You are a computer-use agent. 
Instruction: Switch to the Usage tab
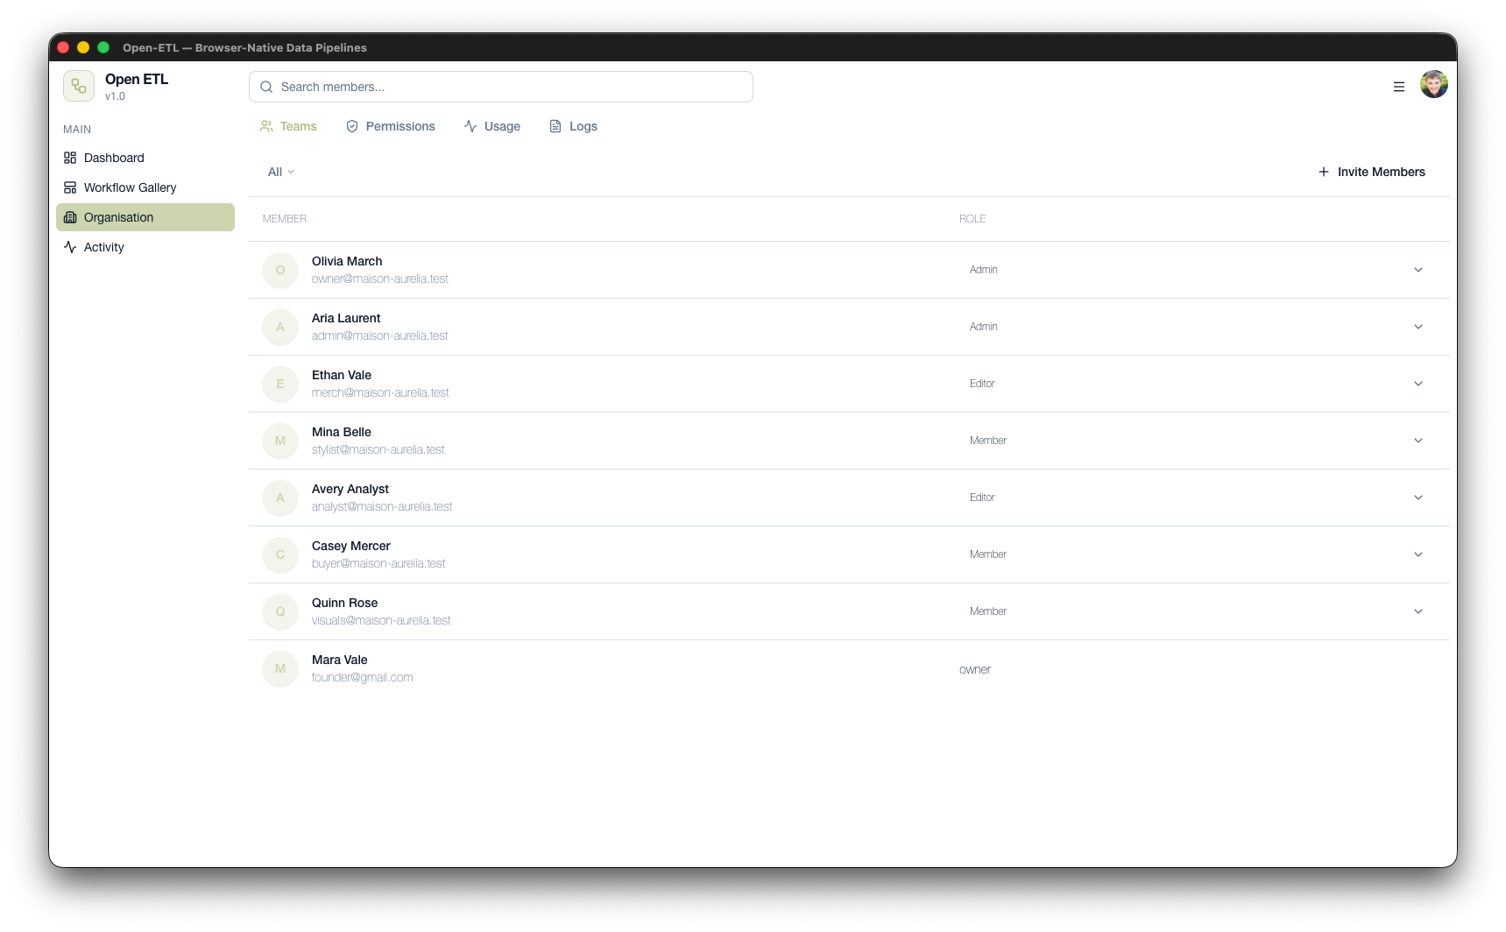click(x=491, y=126)
